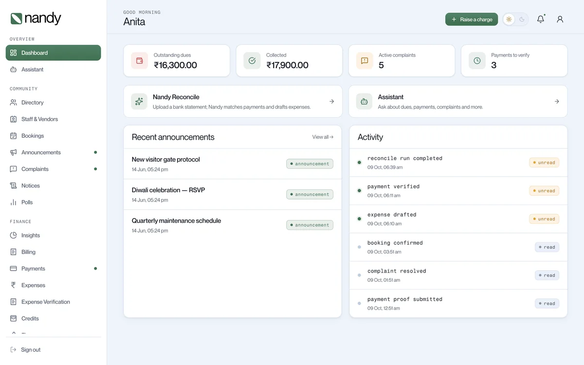Click unread badge on reconcile run completed
Screen dimensions: 584x365
click(x=544, y=163)
